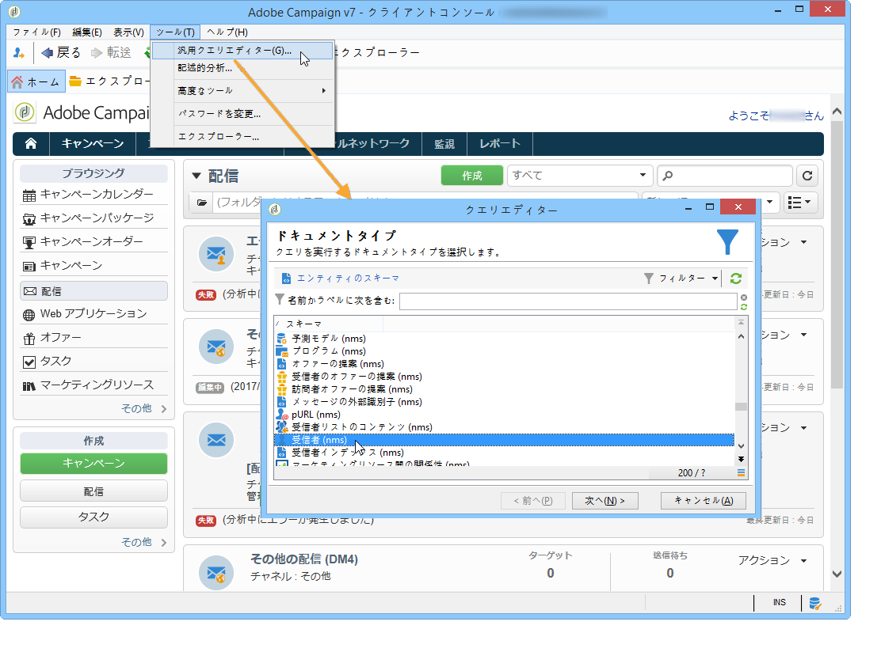Open 高度なツール submenu
This screenshot has width=881, height=648.
[x=242, y=91]
